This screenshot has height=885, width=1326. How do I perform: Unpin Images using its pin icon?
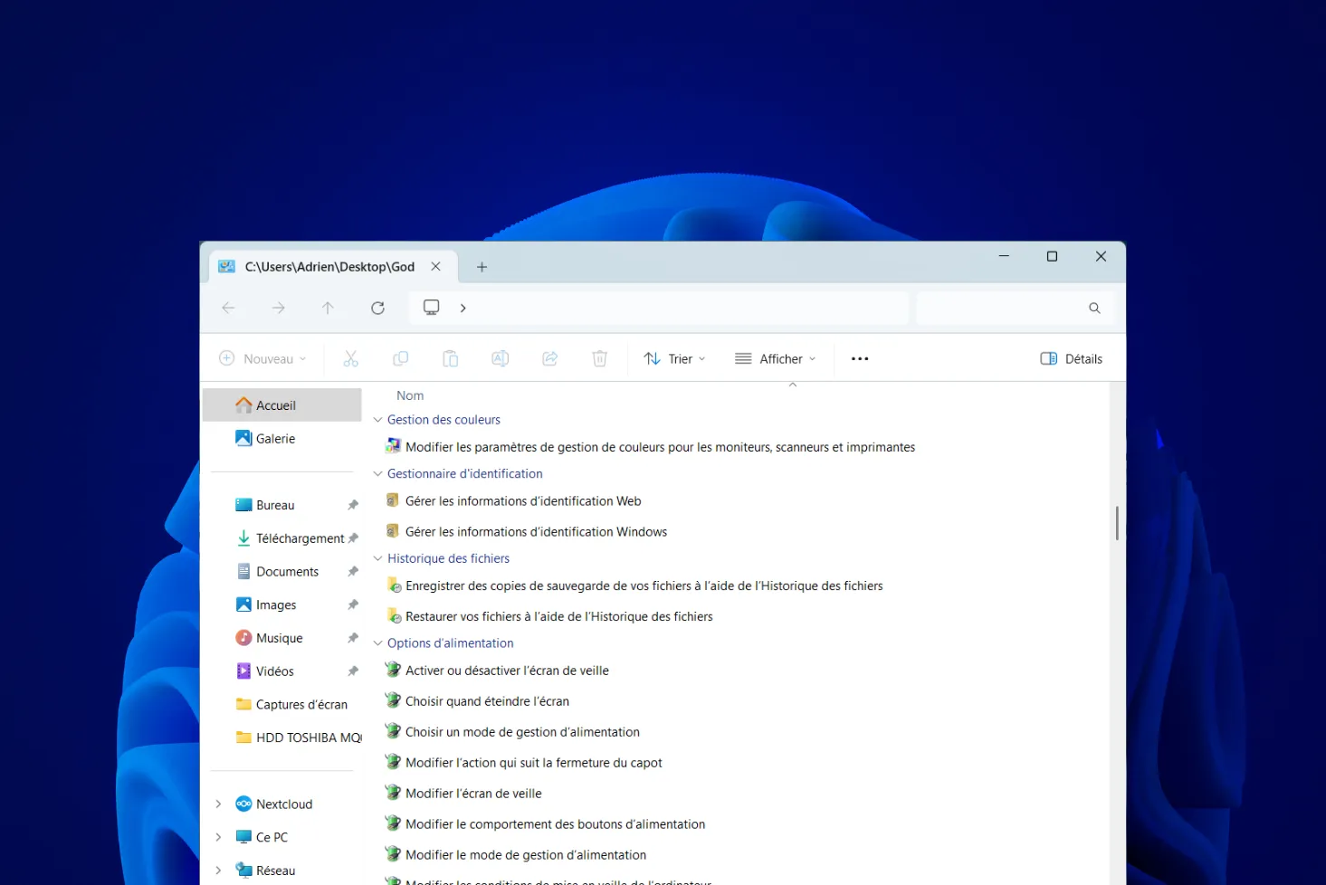click(353, 604)
